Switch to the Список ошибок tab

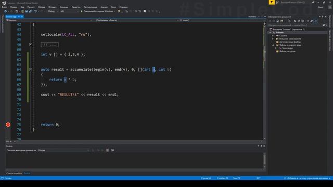(x=14, y=173)
